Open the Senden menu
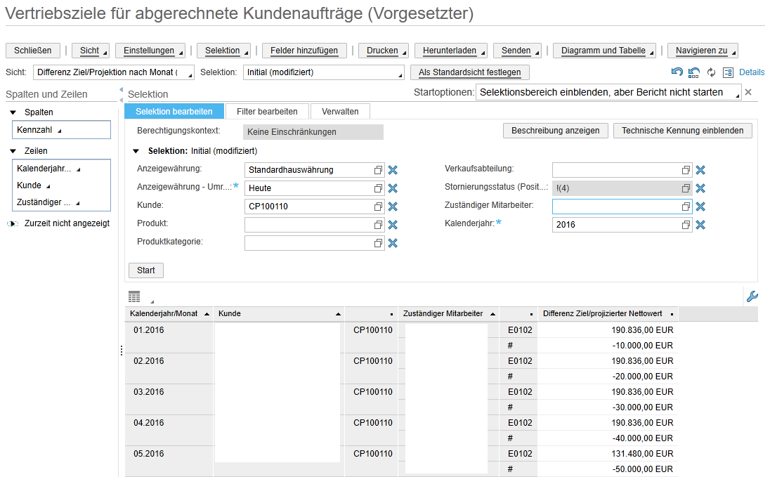 [x=517, y=51]
